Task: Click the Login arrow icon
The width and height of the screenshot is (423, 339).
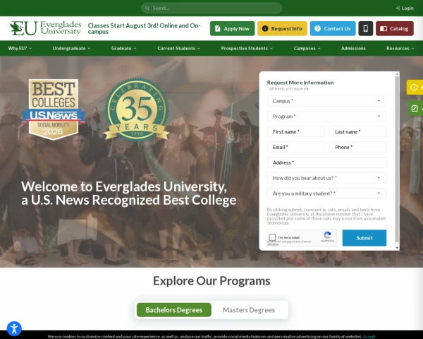Action: [x=398, y=8]
